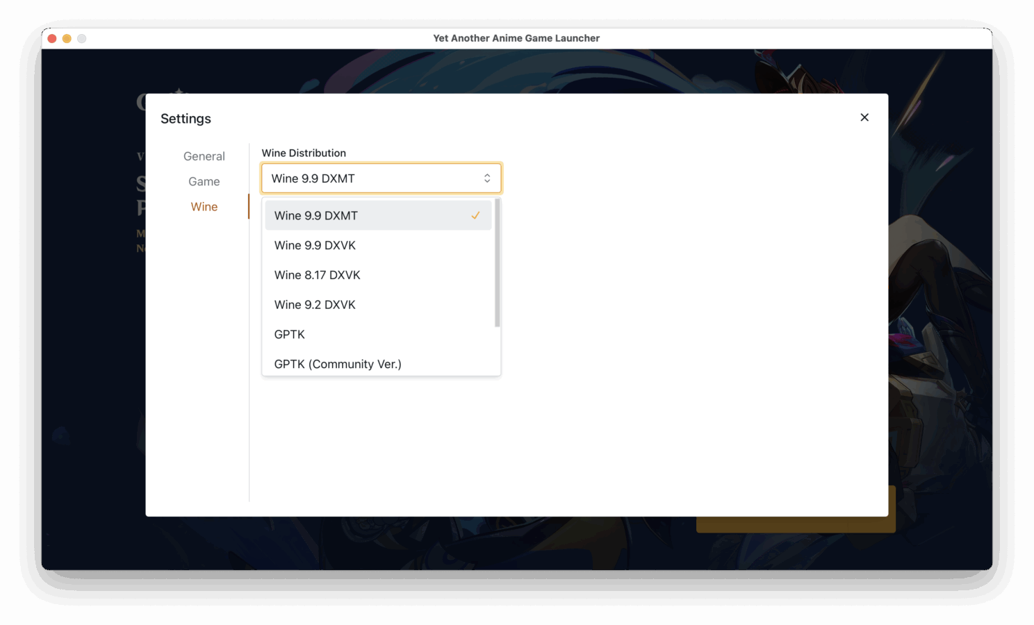
Task: Open the Game settings tab
Action: tap(204, 181)
